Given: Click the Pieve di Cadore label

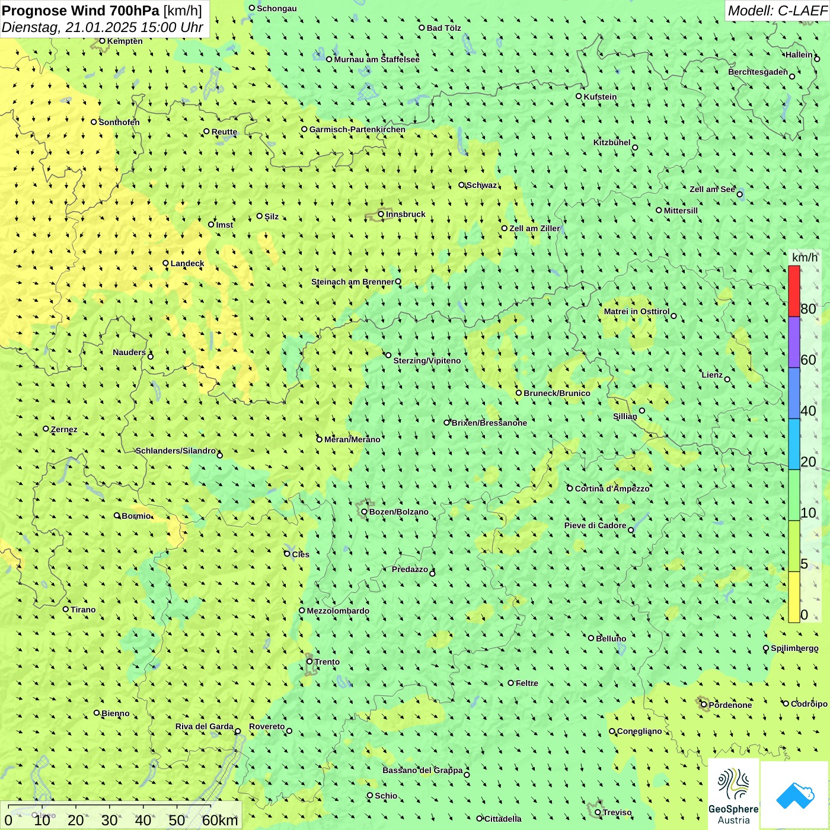Looking at the screenshot, I should point(595,525).
